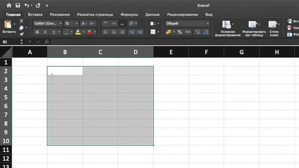The image size is (299, 168).
Task: Click the Home icon in the title bar
Action: 9,5
